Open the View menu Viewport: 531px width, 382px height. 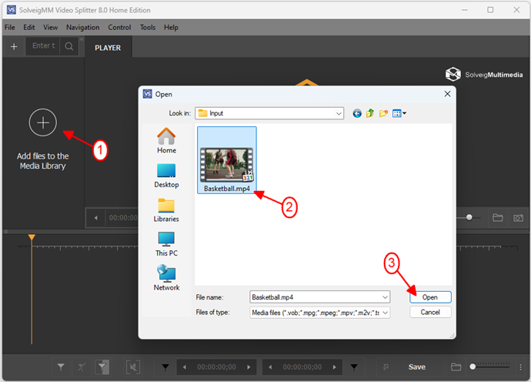[x=50, y=28]
